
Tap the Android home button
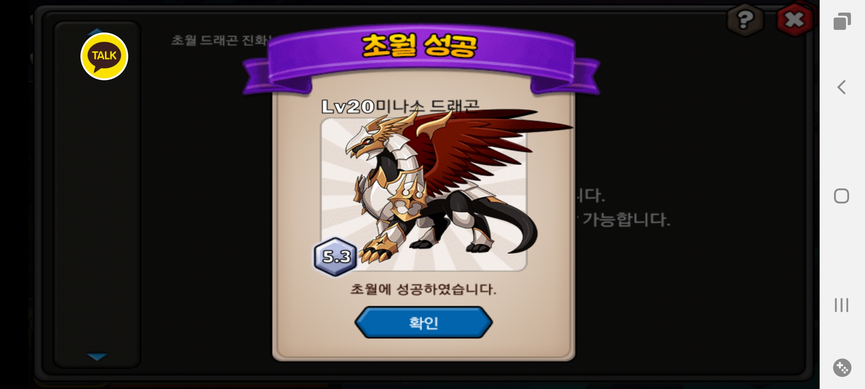[x=842, y=196]
